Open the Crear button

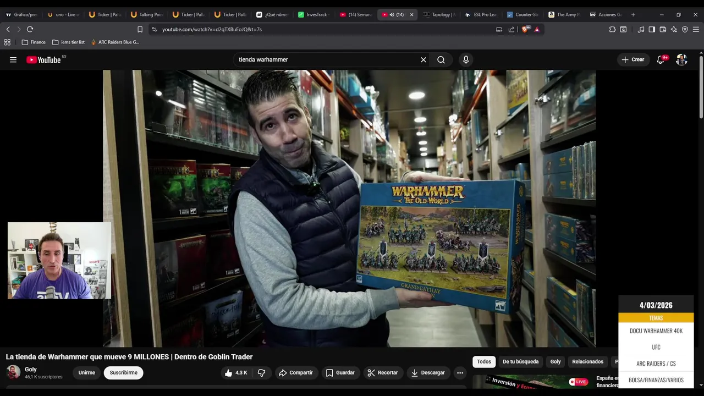pos(632,60)
